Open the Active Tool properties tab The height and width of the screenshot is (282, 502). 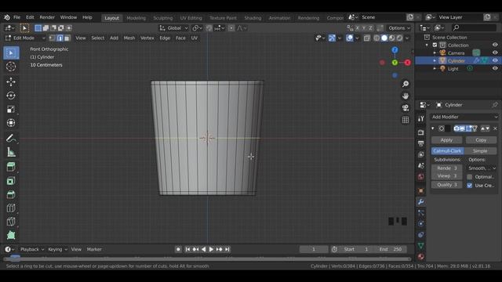click(421, 118)
